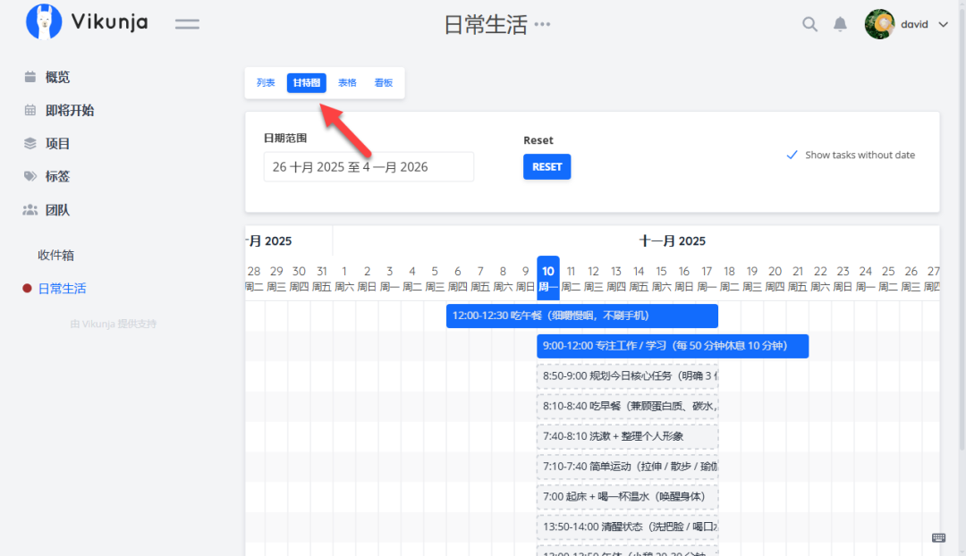Click the 日常生活 page title

486,25
